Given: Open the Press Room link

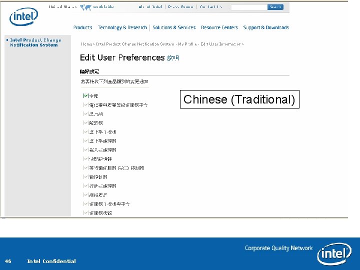Looking at the screenshot, I should 180,7.
